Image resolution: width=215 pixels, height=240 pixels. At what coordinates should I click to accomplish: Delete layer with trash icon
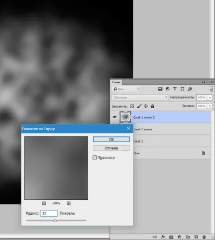click(x=204, y=237)
